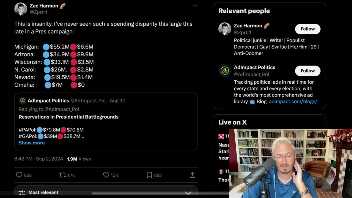
Task: Expand quoted tweet with Show more
Action: [x=32, y=143]
